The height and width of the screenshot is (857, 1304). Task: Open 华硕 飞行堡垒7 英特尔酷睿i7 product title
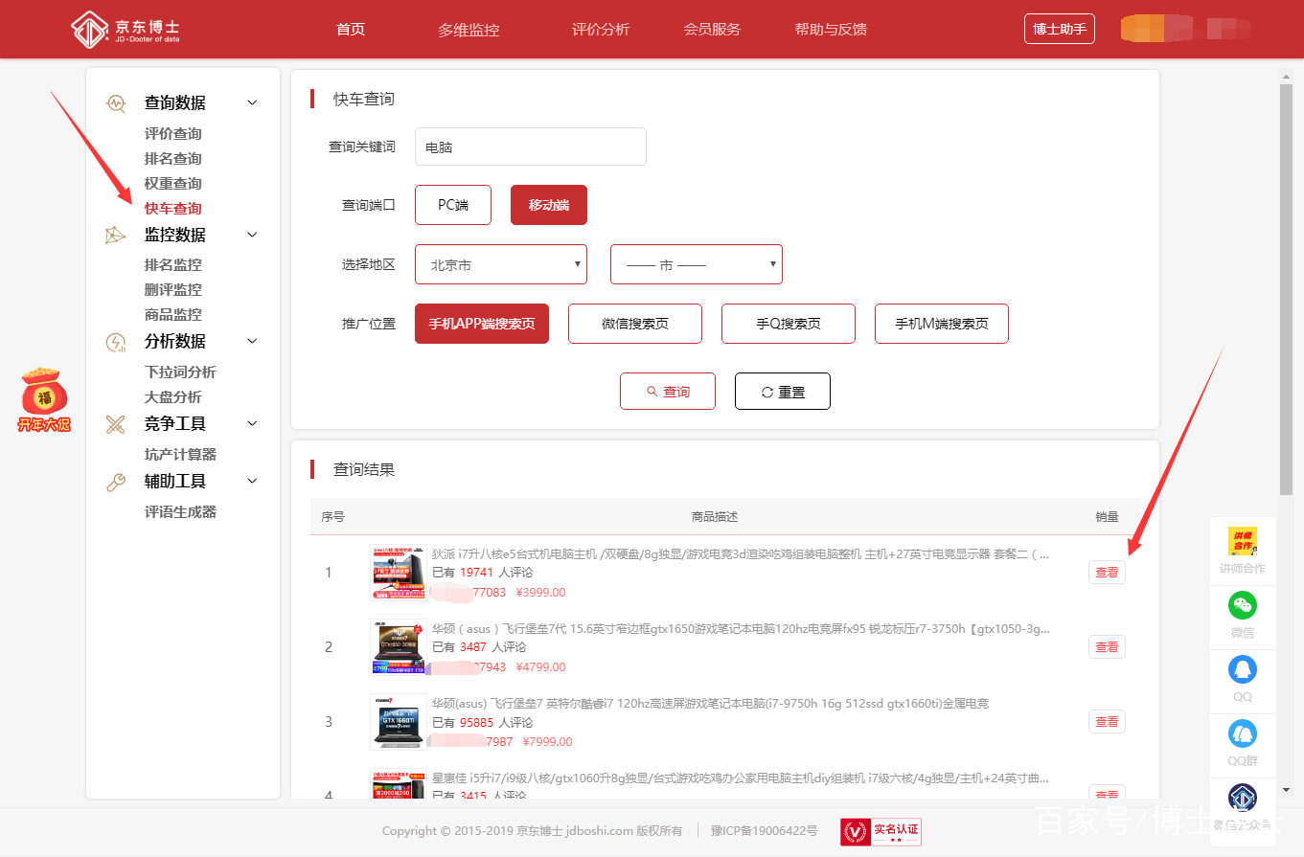[710, 704]
